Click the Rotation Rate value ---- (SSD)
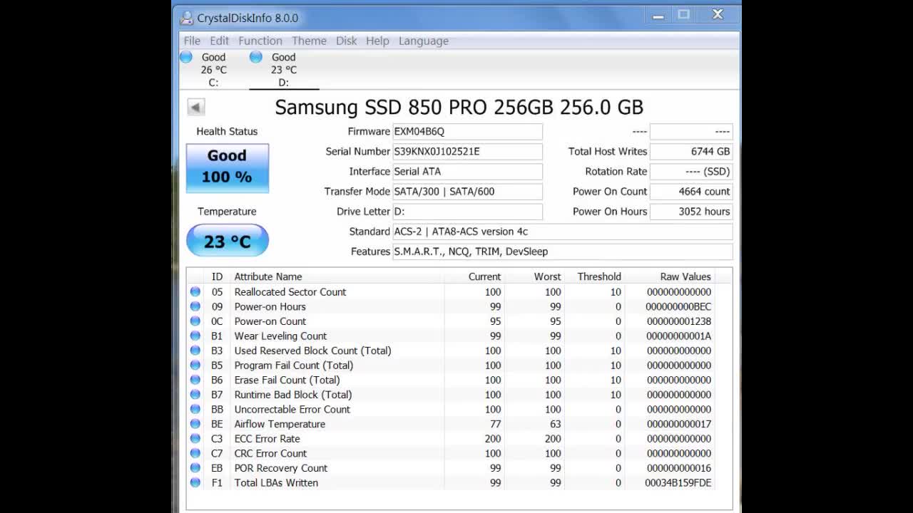Screen dimensions: 913x513 pyautogui.click(x=691, y=171)
